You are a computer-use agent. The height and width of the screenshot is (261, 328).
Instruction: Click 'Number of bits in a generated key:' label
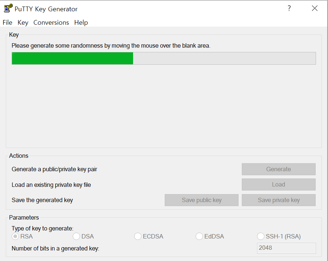55,248
